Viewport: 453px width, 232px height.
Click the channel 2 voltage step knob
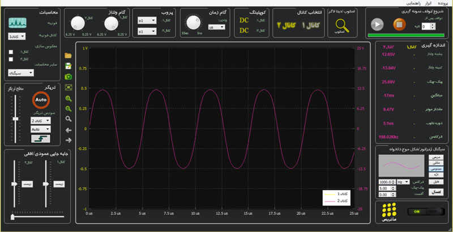pos(76,23)
